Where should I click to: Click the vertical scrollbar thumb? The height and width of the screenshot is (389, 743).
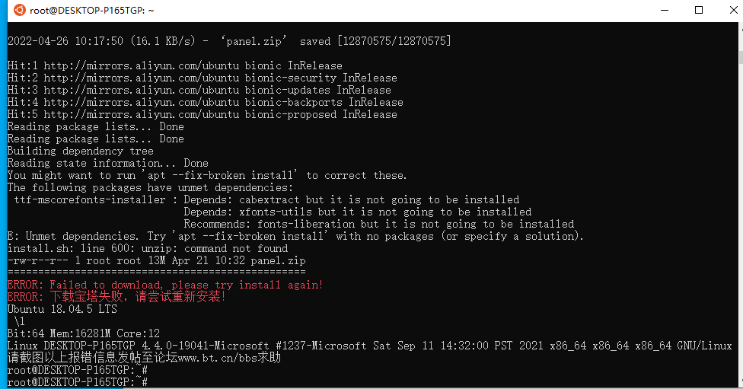tap(741, 56)
